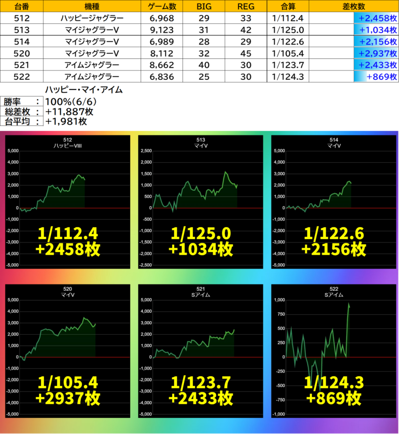Click the +869枚 difference table cell

pos(354,77)
